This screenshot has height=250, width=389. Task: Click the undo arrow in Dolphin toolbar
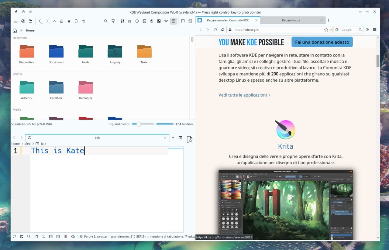click(84, 21)
